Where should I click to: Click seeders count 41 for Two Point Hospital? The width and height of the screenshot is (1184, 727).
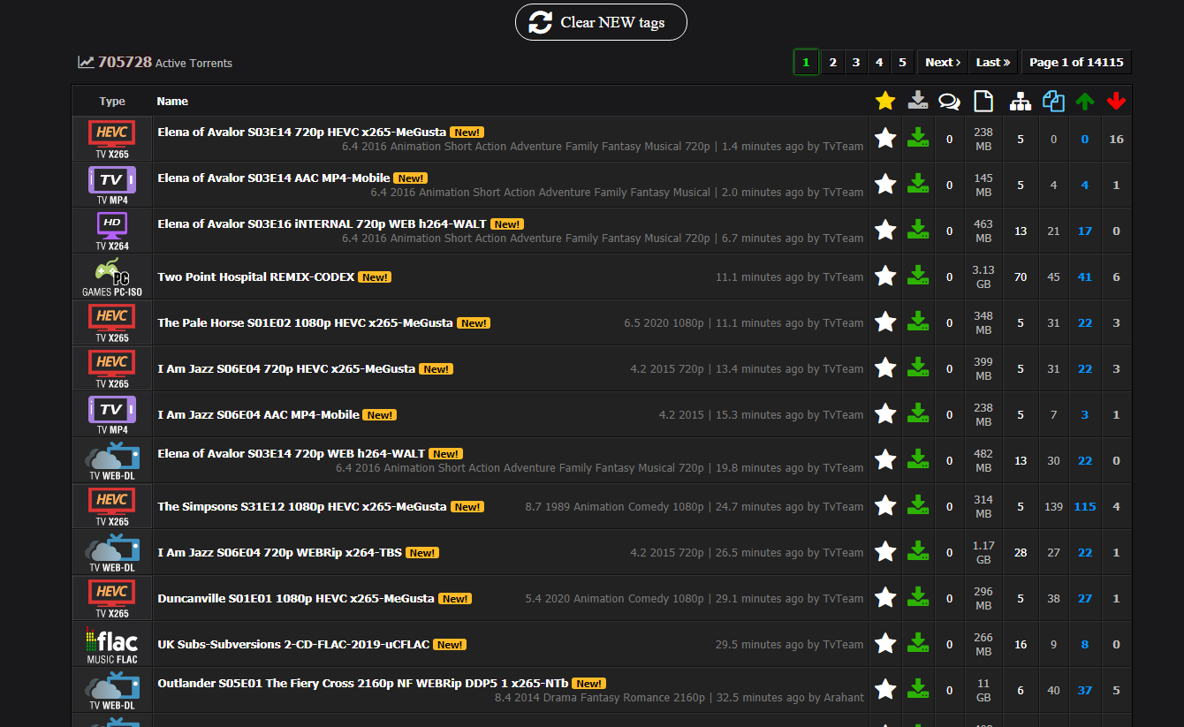point(1085,276)
